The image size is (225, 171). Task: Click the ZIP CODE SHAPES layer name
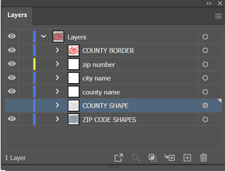[x=109, y=120]
